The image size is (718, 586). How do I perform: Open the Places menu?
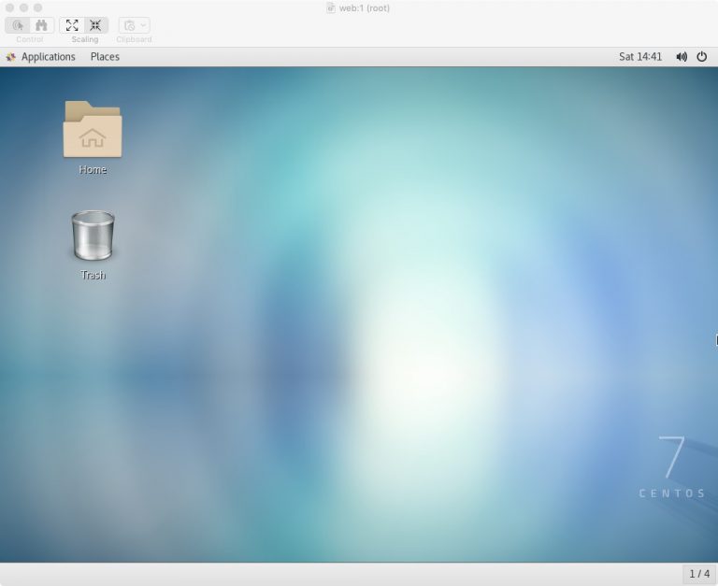click(105, 57)
